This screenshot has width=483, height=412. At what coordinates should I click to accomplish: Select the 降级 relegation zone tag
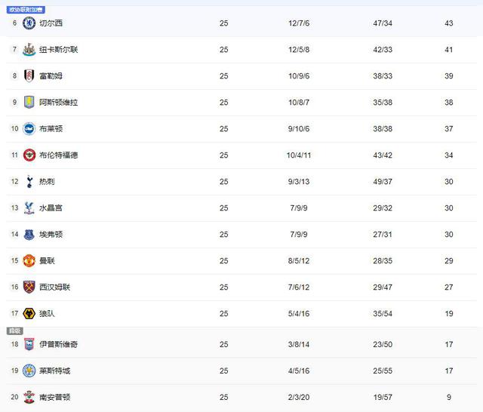[x=15, y=331]
